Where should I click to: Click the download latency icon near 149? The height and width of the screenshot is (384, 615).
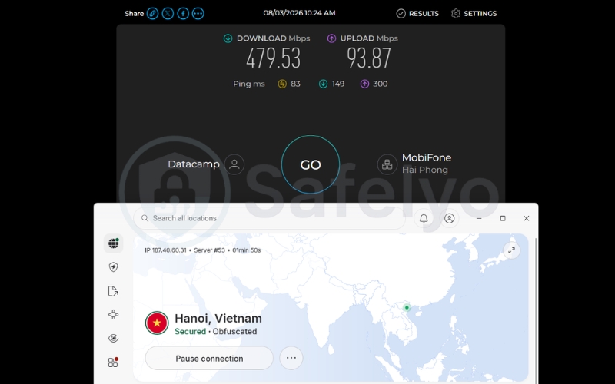323,84
